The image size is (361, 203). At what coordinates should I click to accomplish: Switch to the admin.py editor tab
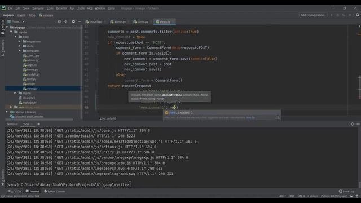click(x=118, y=21)
